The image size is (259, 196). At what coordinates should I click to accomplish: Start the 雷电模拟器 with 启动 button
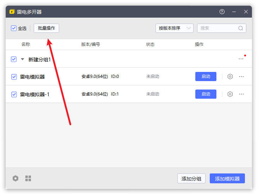coord(206,76)
